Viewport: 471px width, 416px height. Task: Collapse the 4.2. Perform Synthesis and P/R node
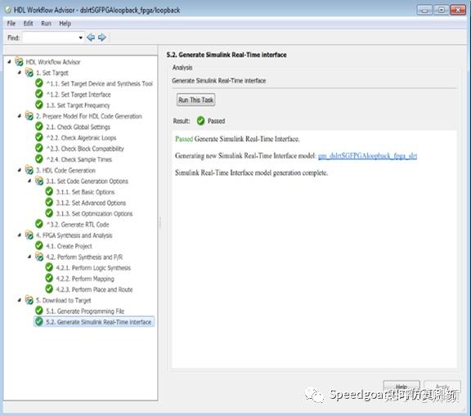click(x=29, y=257)
